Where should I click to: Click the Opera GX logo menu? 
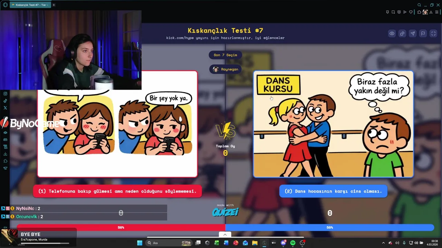[x=5, y=5]
